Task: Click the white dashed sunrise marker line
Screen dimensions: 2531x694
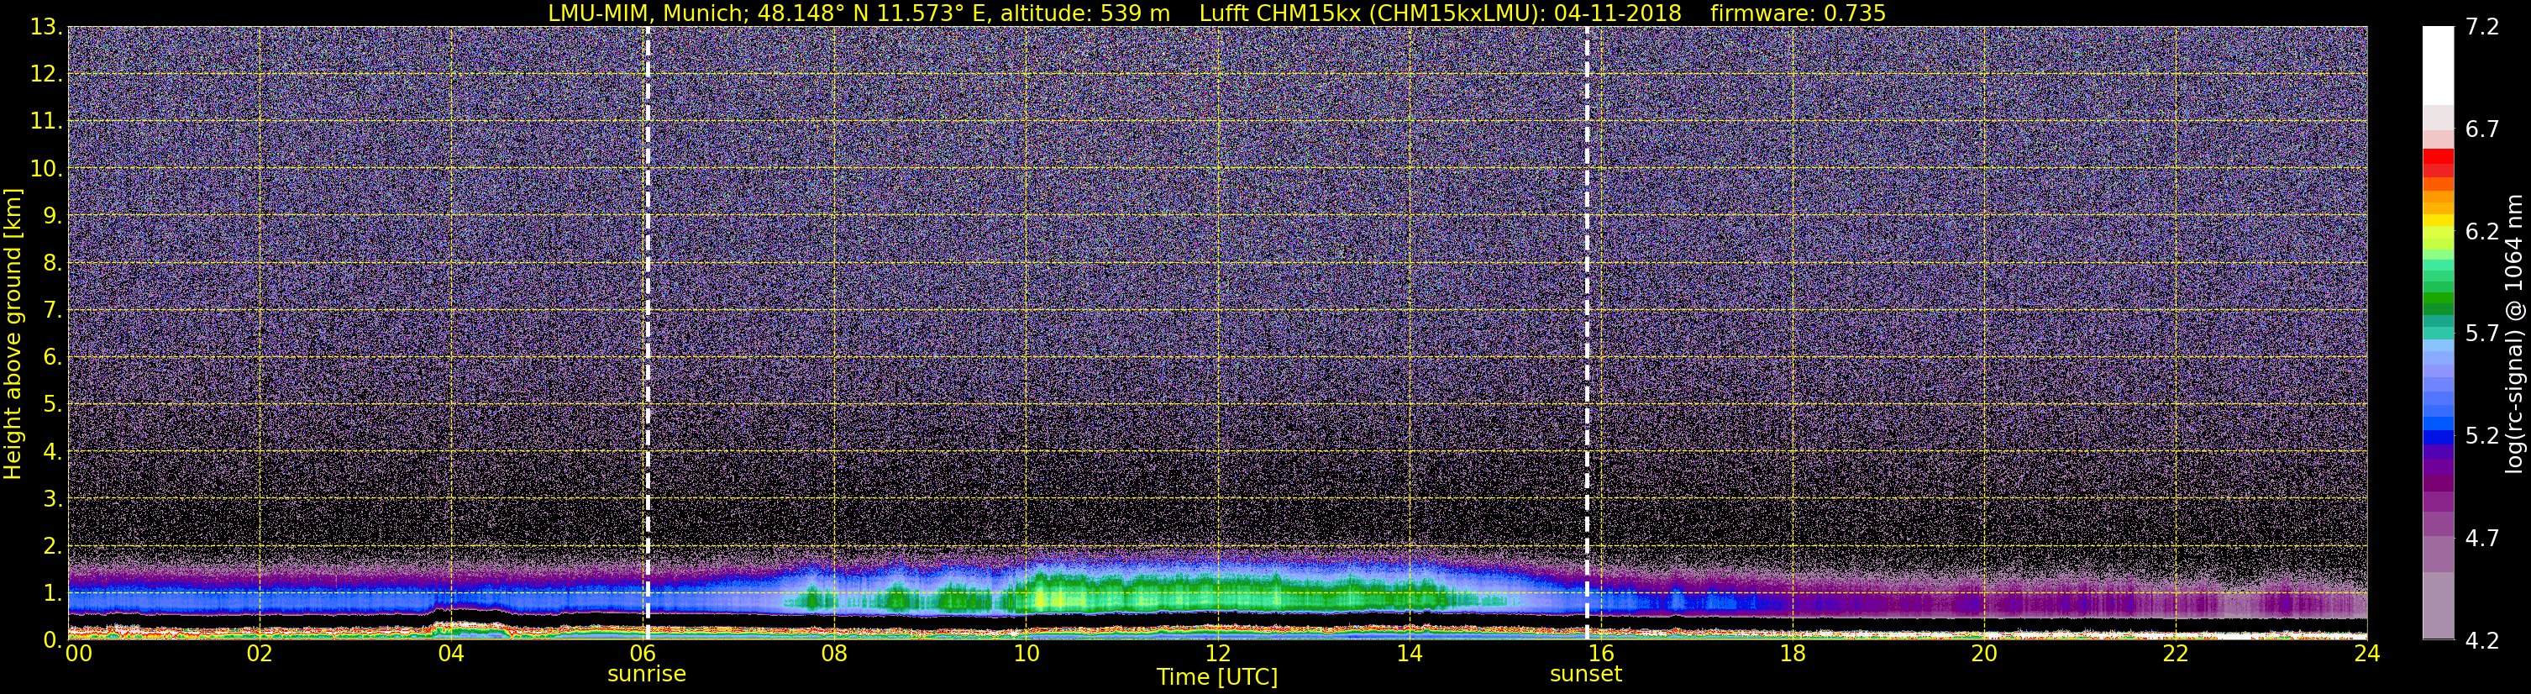Action: coord(648,334)
